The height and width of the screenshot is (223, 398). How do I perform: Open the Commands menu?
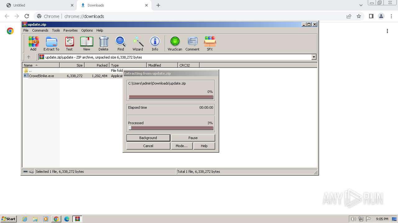40,30
